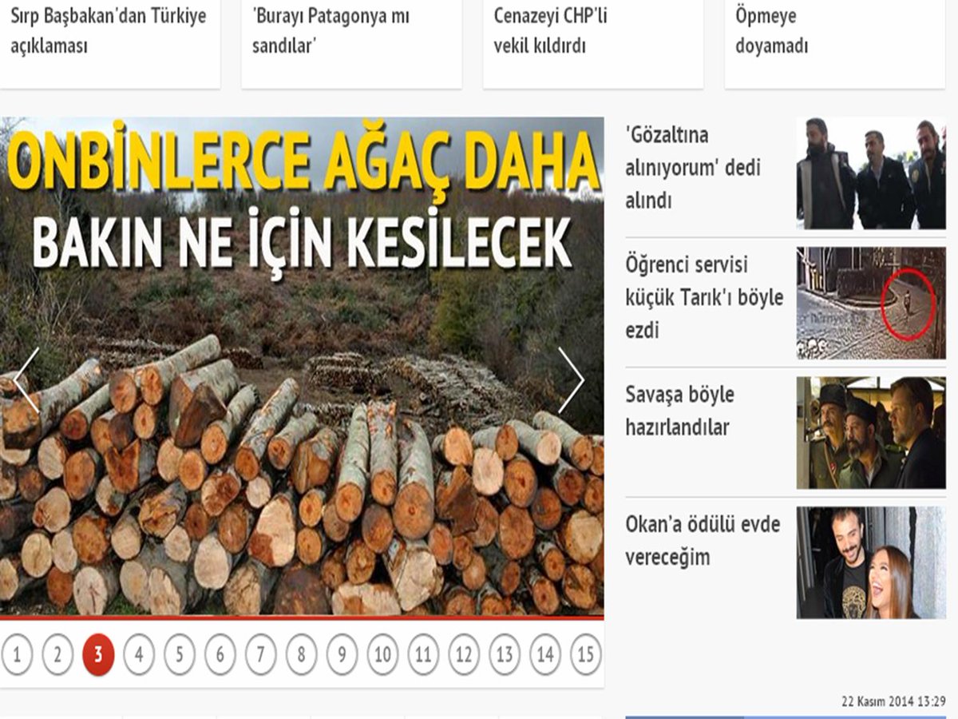This screenshot has width=958, height=719.
Task: Open 'Burayı Patagonya mı sandılar' story
Action: [331, 31]
